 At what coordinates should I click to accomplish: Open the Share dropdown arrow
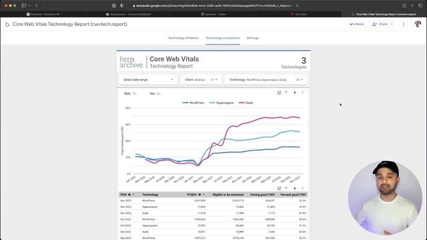(392, 24)
